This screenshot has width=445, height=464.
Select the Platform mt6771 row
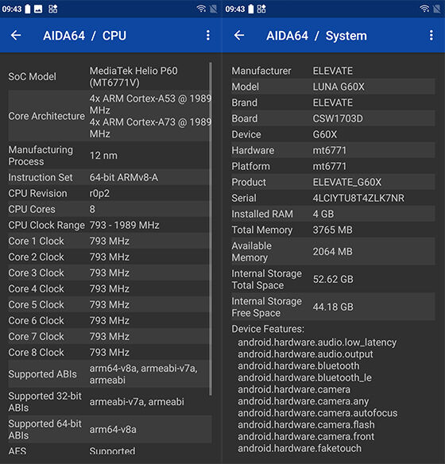point(333,166)
